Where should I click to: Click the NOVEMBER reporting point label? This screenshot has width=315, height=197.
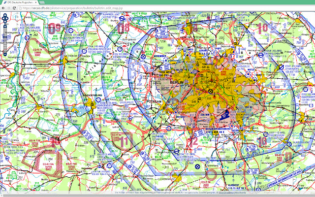coord(160,56)
